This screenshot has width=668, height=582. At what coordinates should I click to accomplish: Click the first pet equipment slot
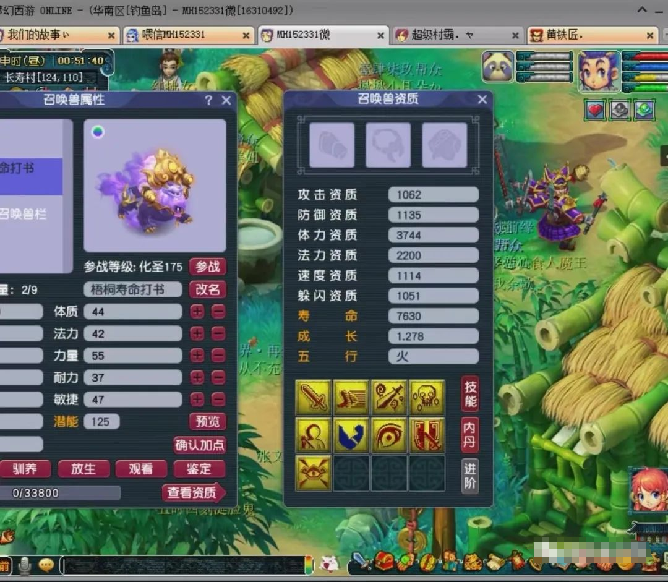(332, 145)
